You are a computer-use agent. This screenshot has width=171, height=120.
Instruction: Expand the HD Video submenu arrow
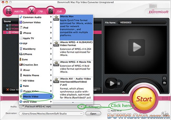(x=51, y=81)
